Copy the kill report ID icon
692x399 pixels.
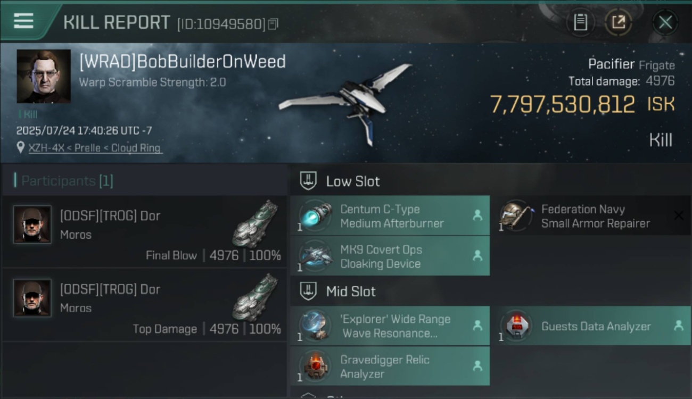tap(273, 24)
